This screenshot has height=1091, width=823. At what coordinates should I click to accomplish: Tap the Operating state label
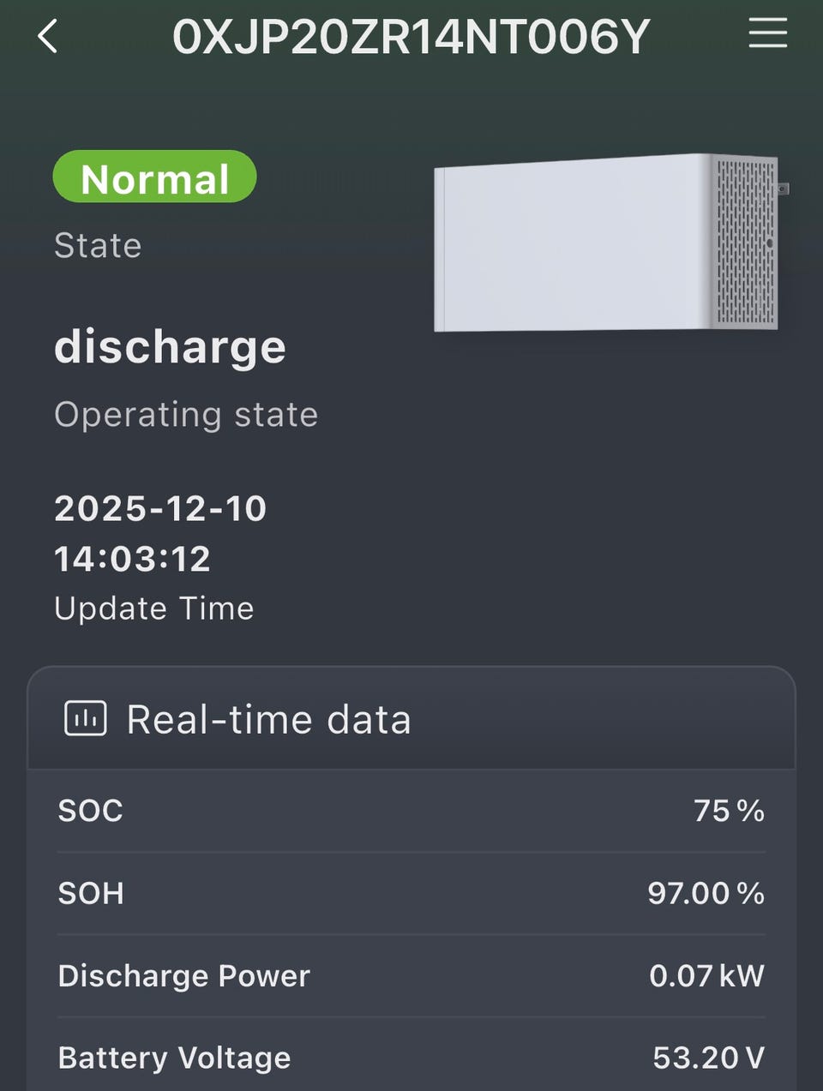click(x=186, y=415)
